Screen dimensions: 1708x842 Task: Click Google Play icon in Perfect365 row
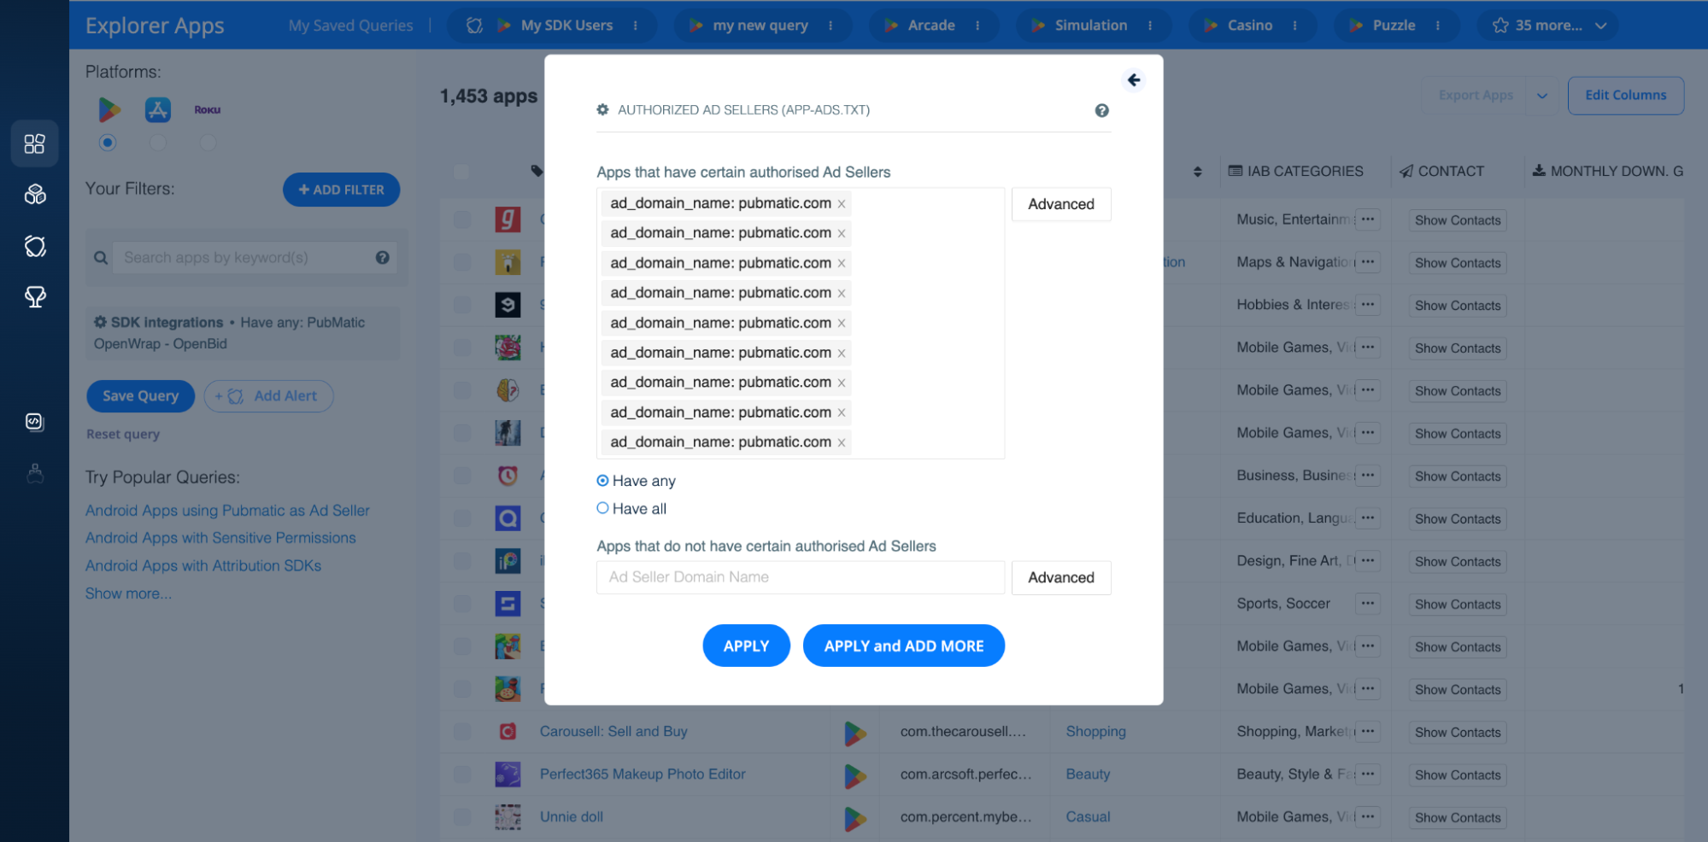click(x=854, y=775)
